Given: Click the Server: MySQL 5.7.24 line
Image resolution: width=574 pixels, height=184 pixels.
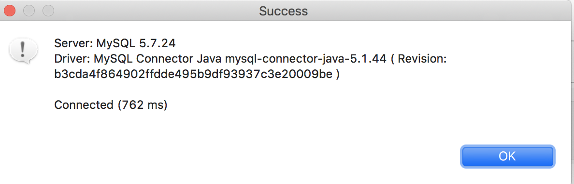Looking at the screenshot, I should [x=115, y=43].
